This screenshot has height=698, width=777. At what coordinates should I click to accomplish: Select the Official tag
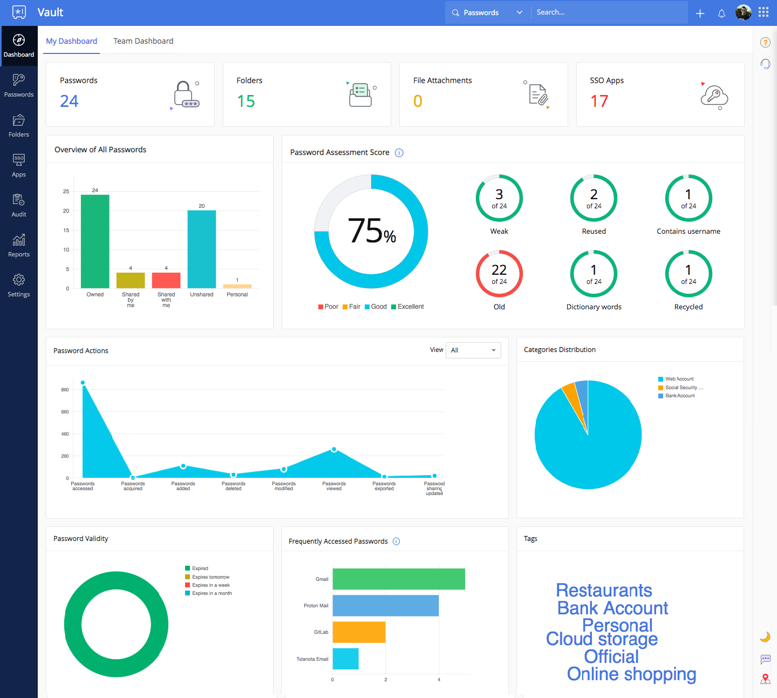tap(611, 657)
